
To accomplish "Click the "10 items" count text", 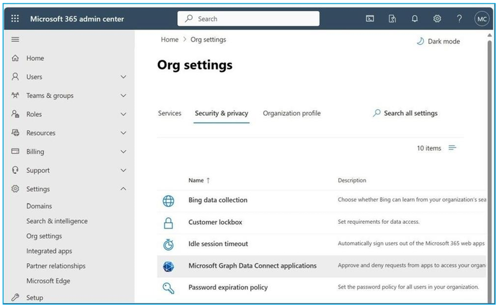I will point(429,148).
